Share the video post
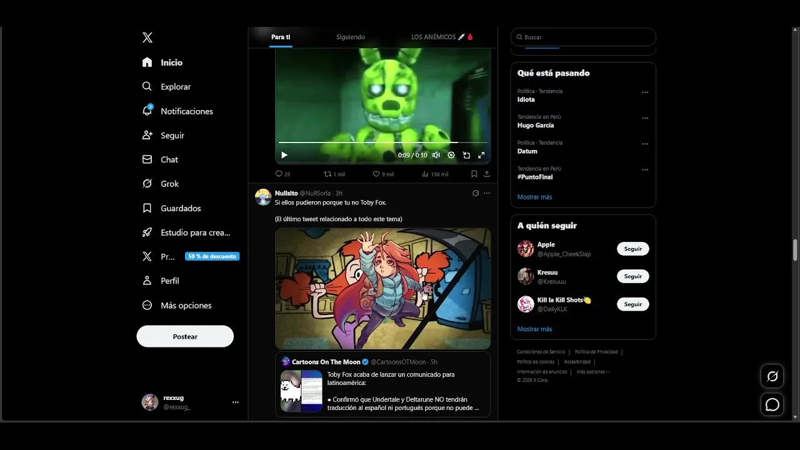 pos(487,174)
